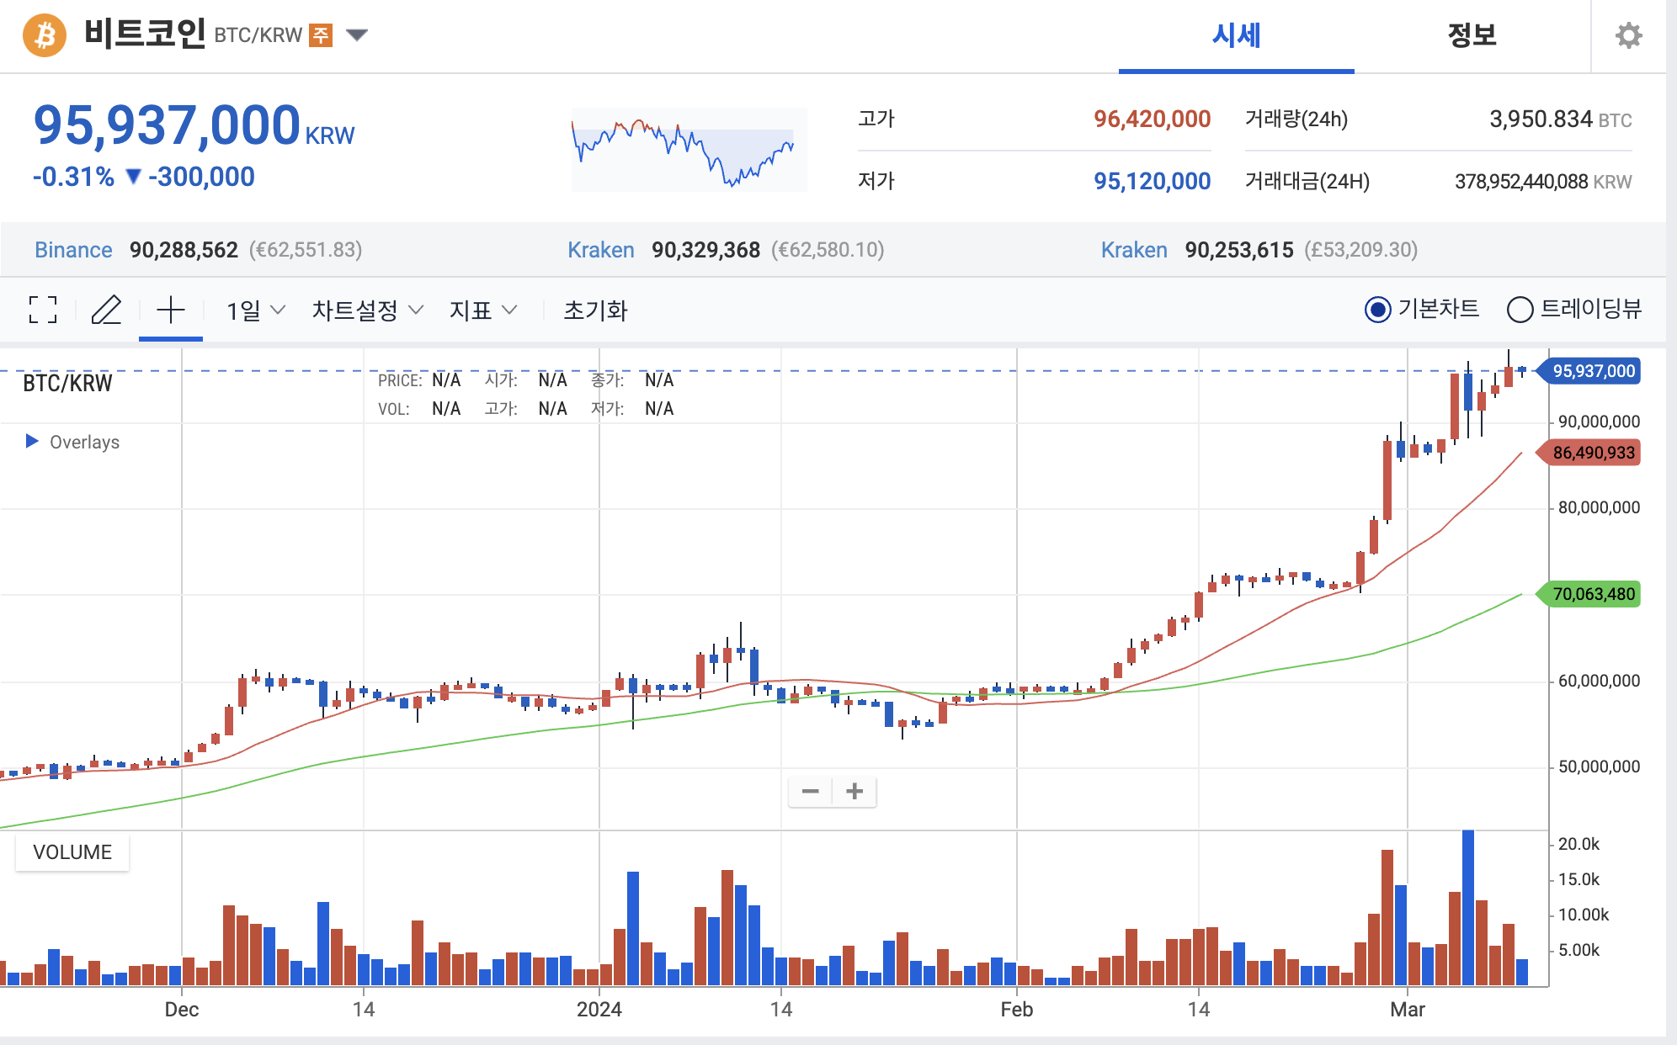Switch to the 정보 tab
The height and width of the screenshot is (1045, 1677).
1472,35
